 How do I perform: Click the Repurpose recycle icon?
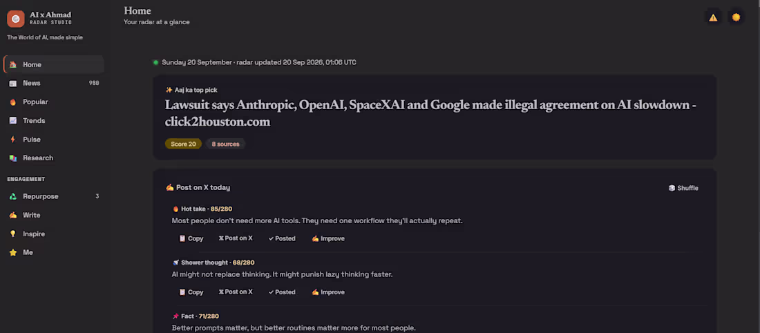(x=13, y=196)
